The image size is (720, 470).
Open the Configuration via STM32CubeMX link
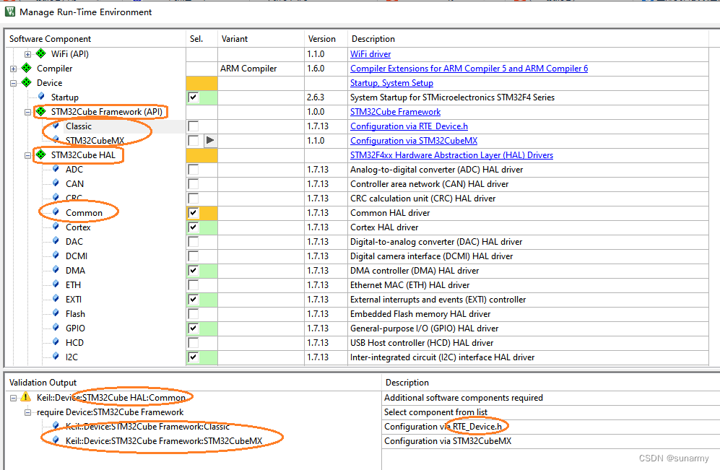tap(414, 141)
